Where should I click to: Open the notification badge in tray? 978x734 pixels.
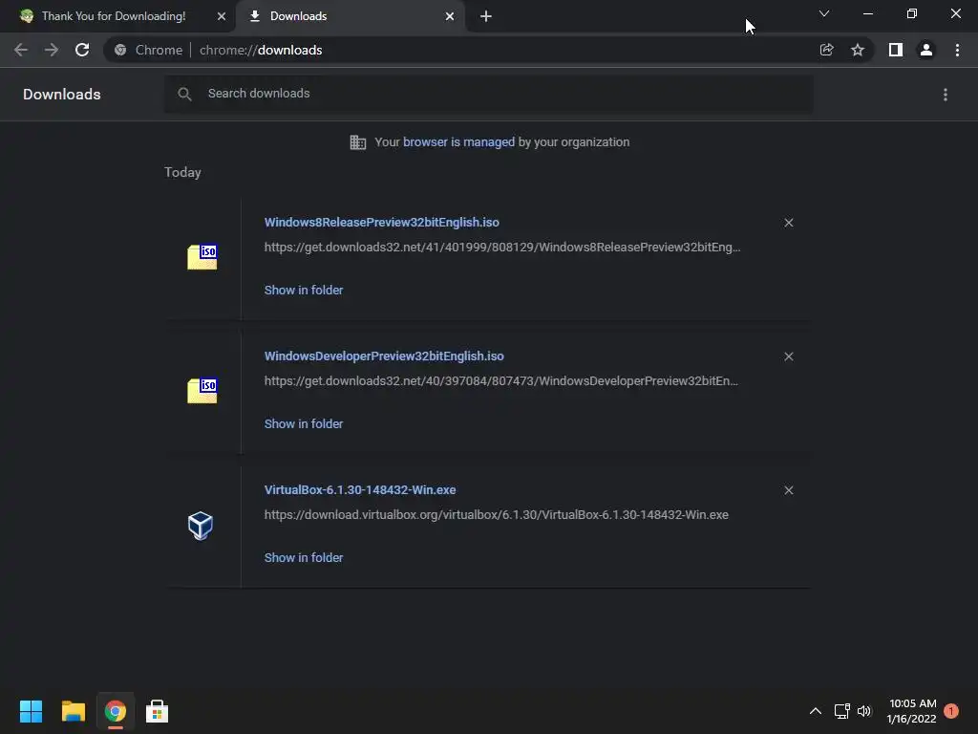tap(951, 711)
